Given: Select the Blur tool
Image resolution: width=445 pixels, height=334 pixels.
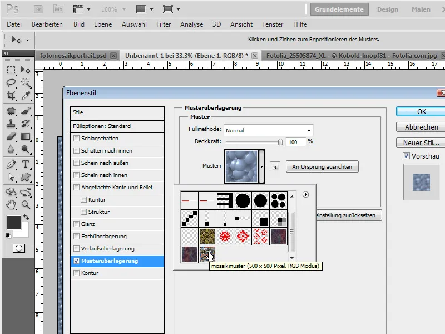Looking at the screenshot, I should 11,149.
